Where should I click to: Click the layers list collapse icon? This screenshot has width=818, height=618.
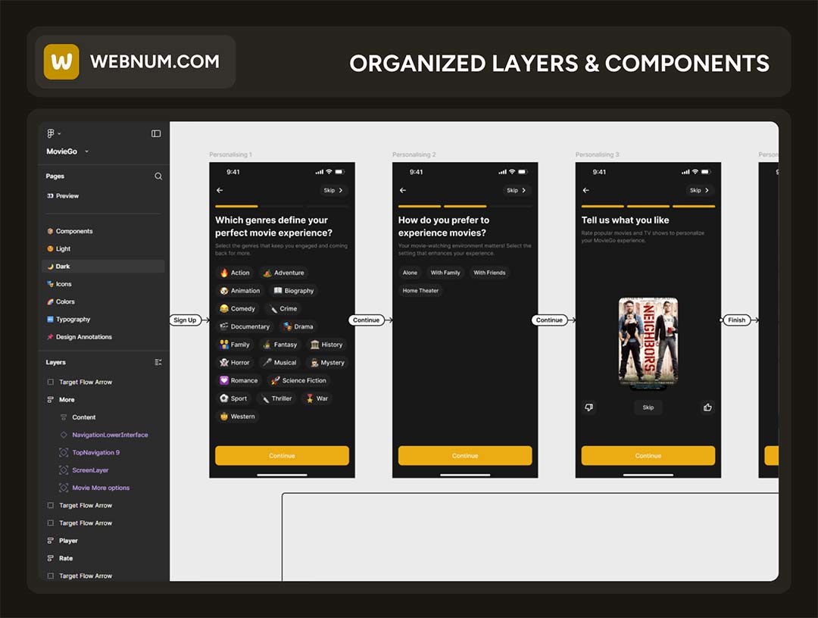158,363
